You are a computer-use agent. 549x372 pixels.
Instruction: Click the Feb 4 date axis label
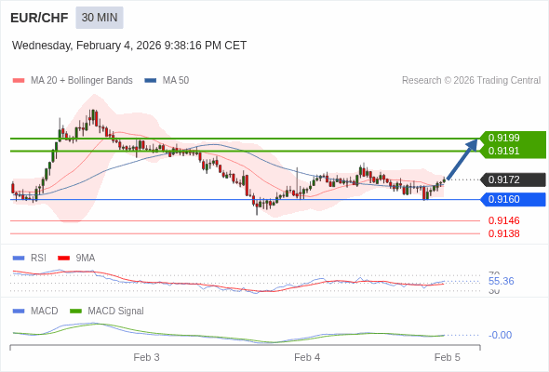click(307, 357)
